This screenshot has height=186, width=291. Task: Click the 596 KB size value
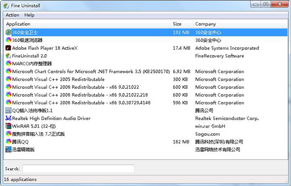(180, 102)
